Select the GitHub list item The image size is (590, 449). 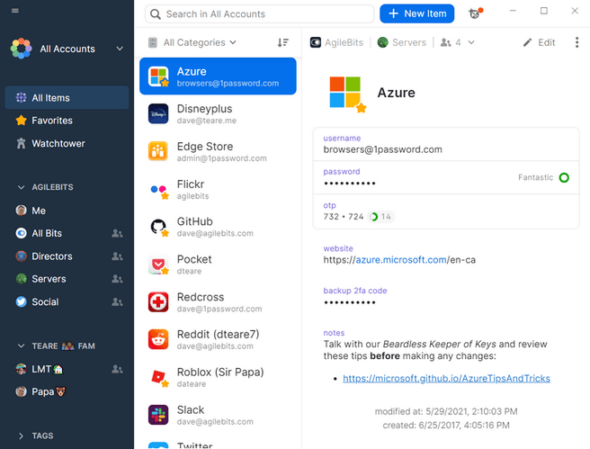pos(218,227)
